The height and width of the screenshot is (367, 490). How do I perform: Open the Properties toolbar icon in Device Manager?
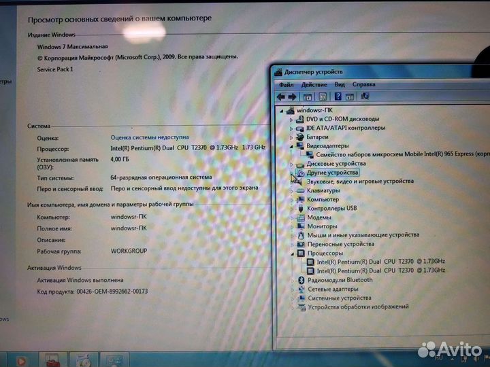pos(323,97)
